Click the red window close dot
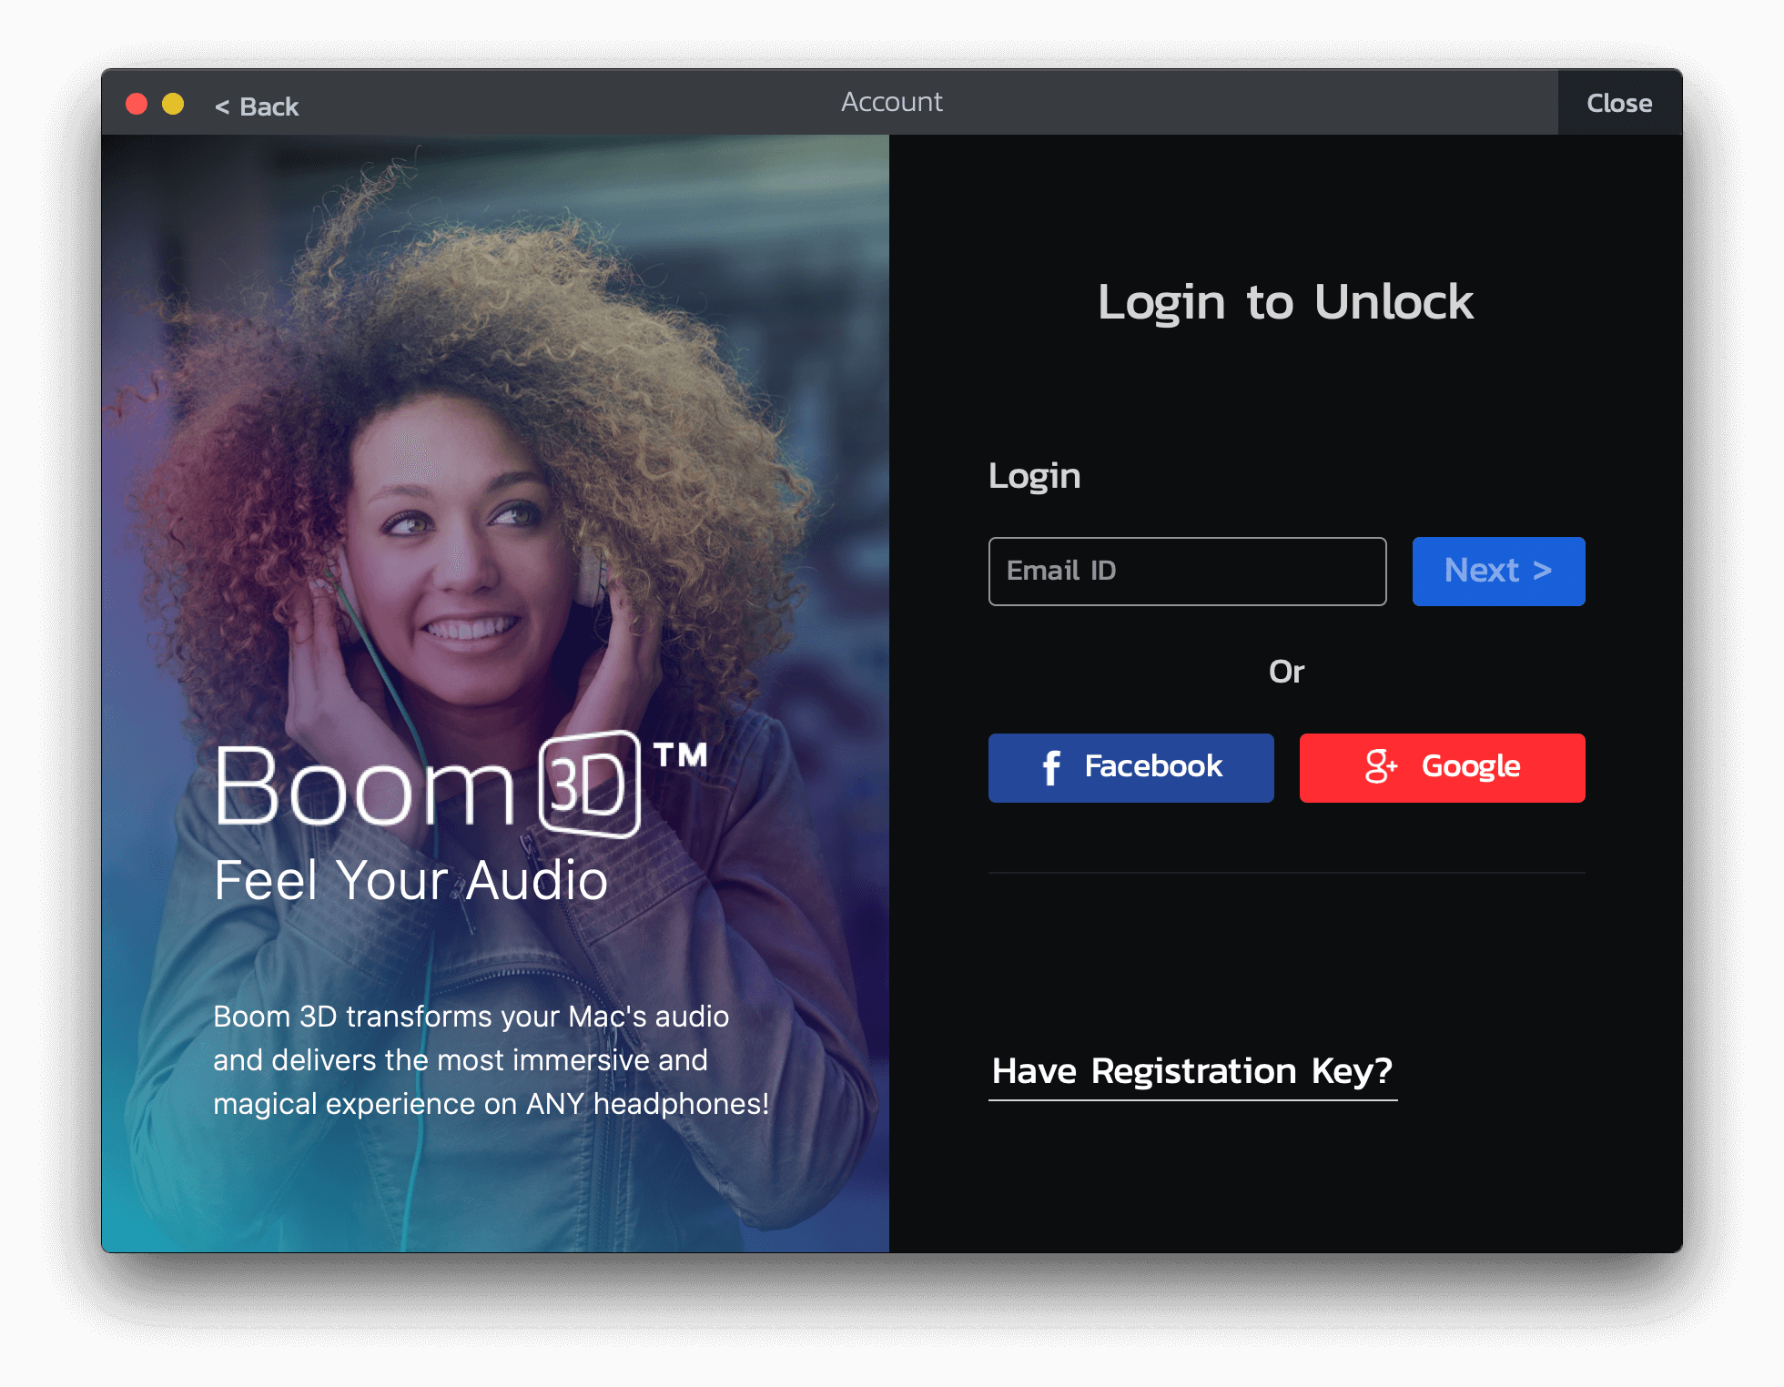The image size is (1784, 1387). point(137,104)
